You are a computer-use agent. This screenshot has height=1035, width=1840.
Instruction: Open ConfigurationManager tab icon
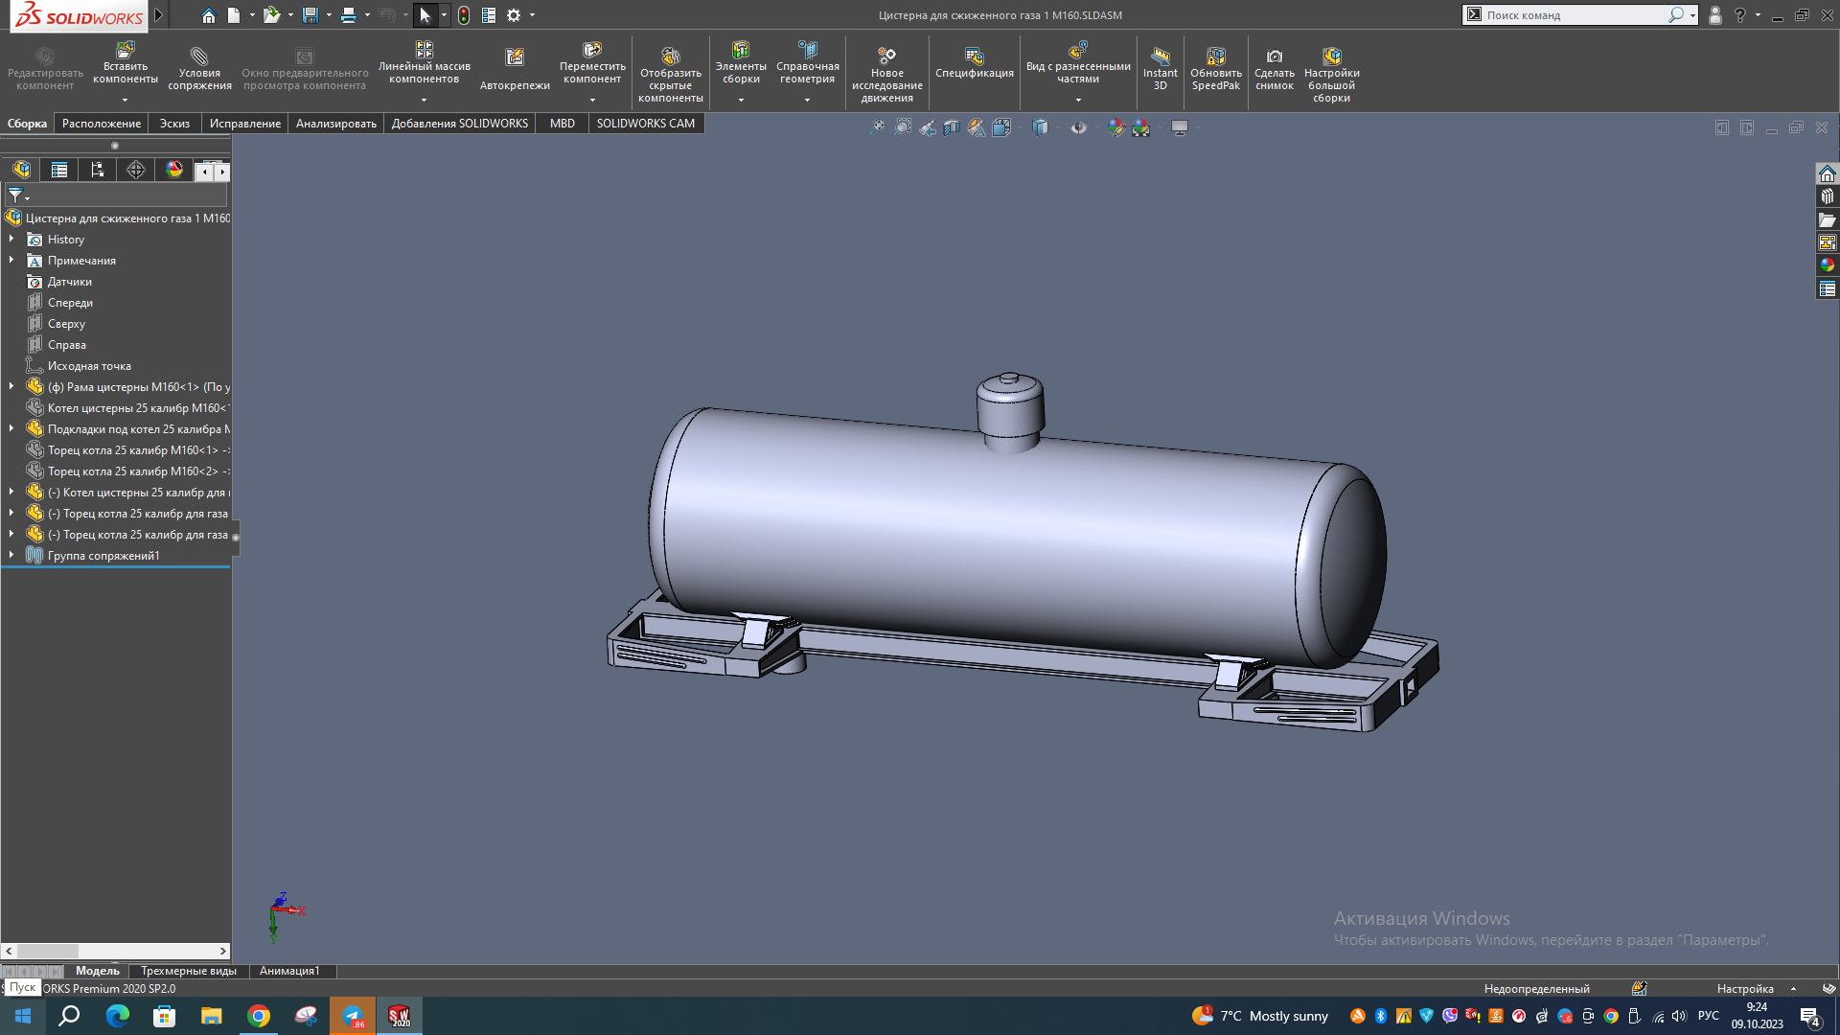click(x=98, y=171)
